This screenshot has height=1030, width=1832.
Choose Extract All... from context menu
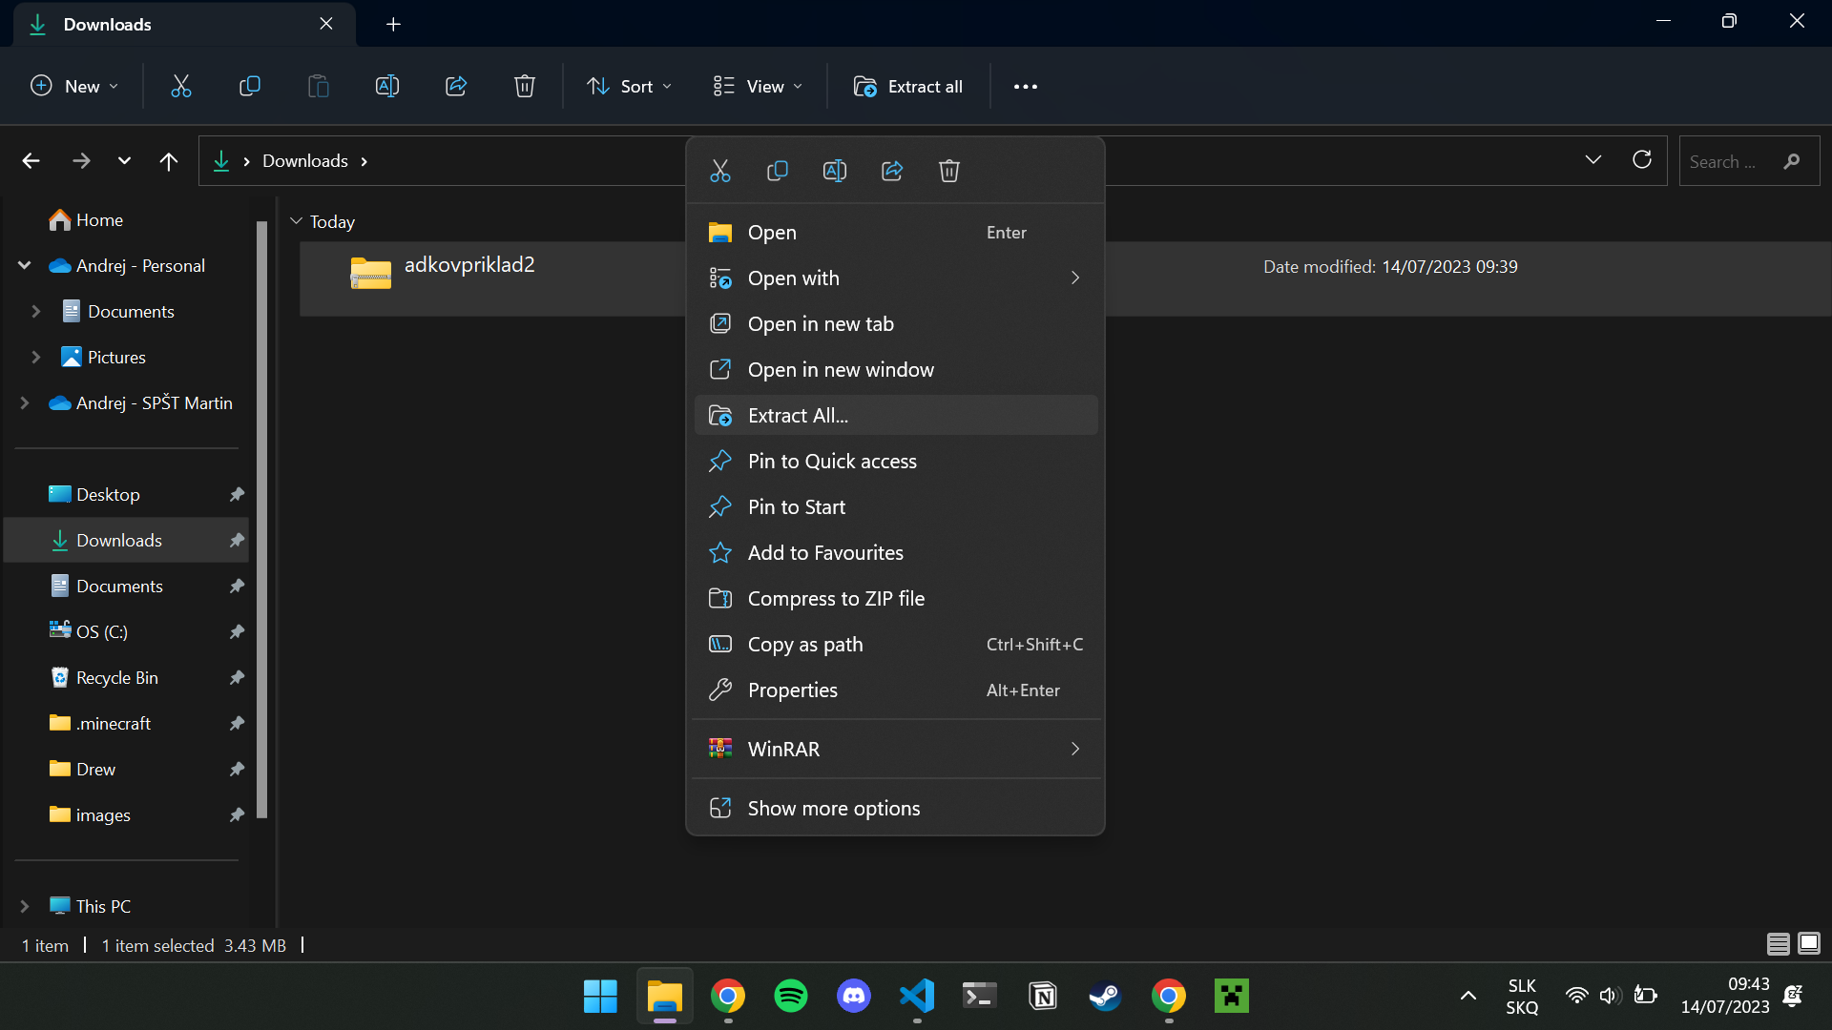(x=896, y=416)
